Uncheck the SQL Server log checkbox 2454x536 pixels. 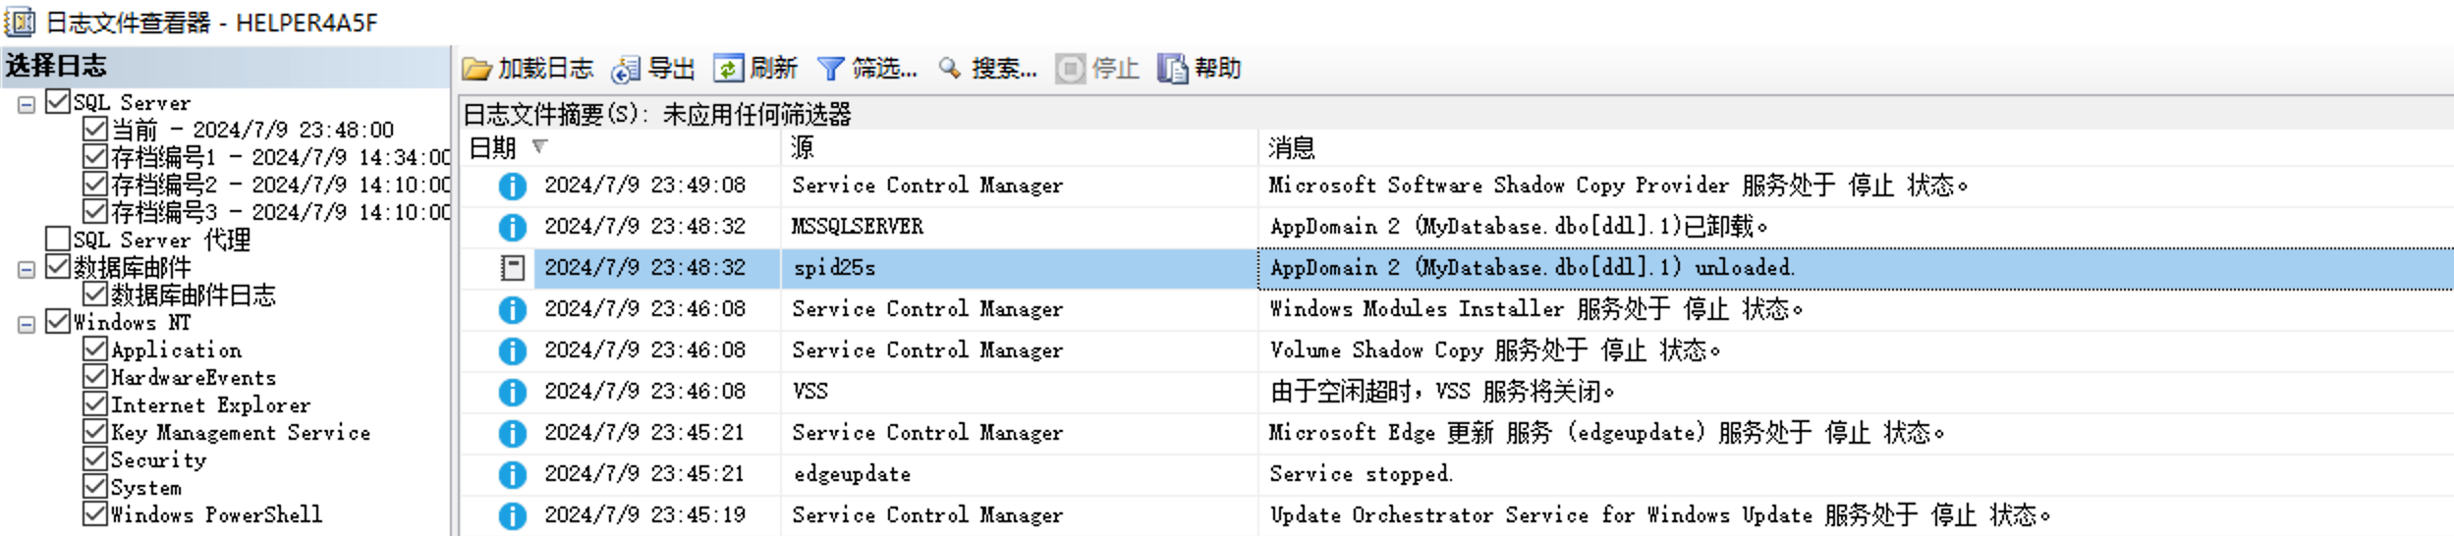(59, 102)
